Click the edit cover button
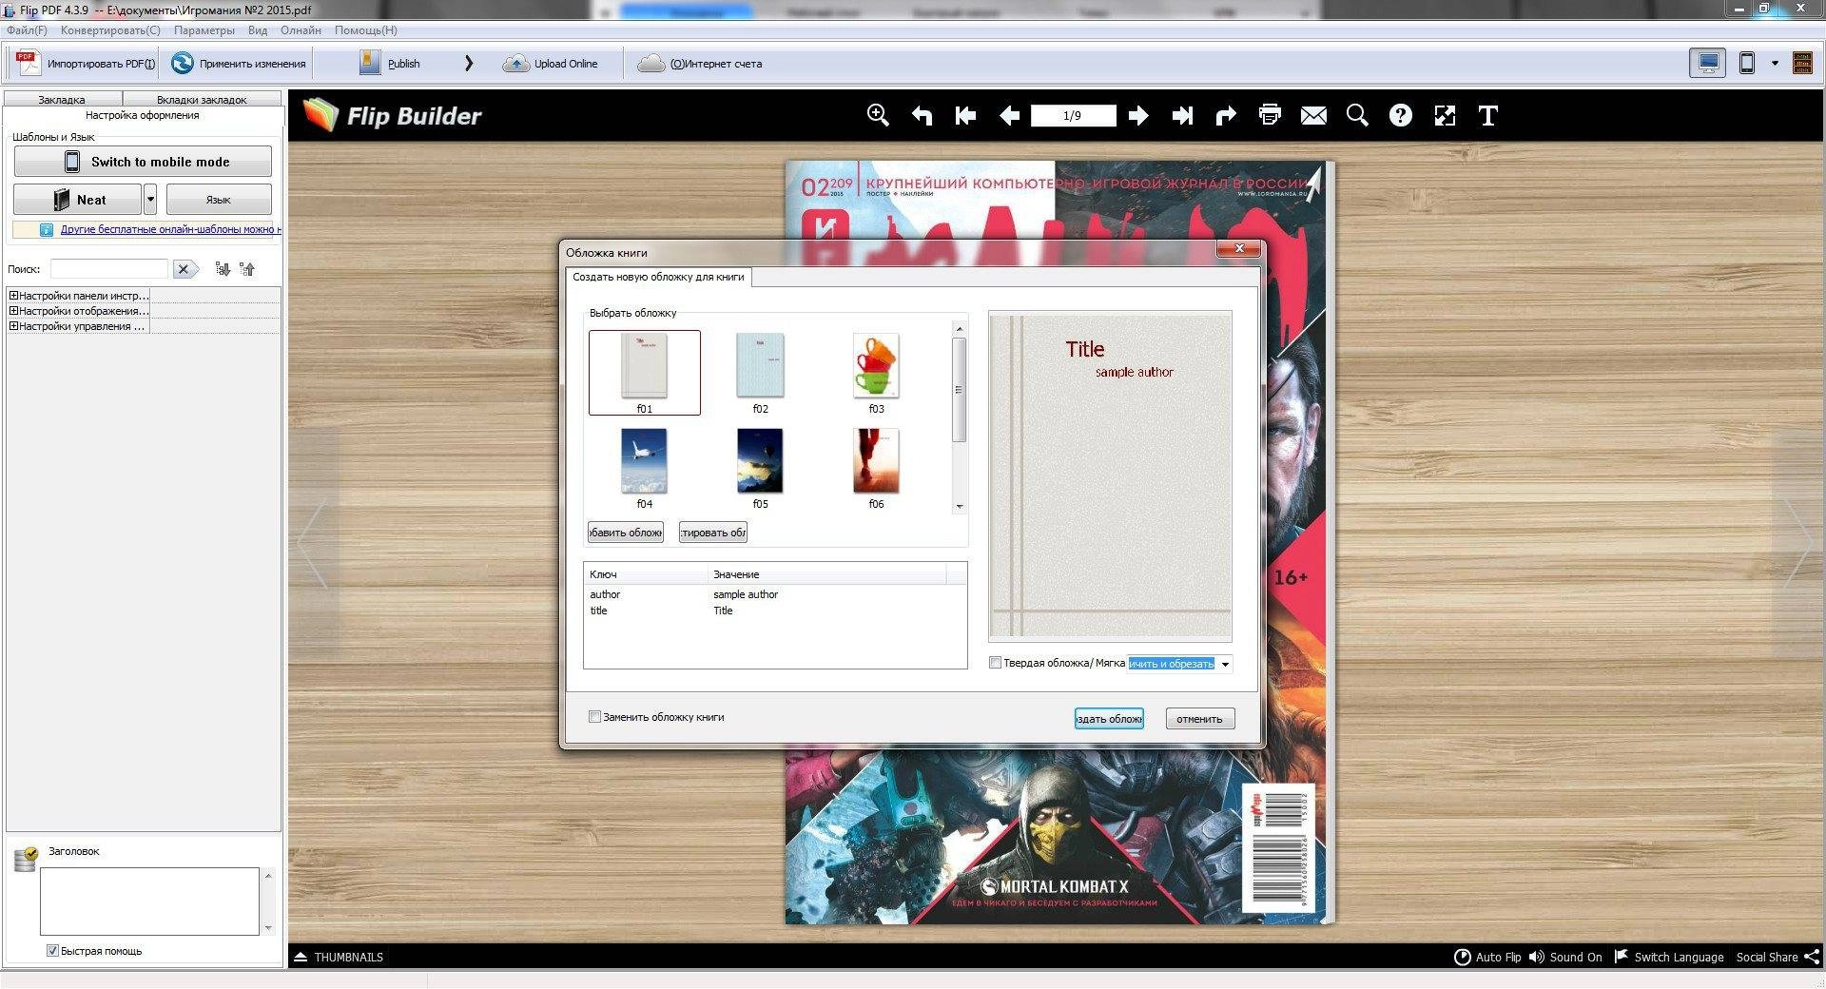The height and width of the screenshot is (989, 1826). click(x=713, y=533)
